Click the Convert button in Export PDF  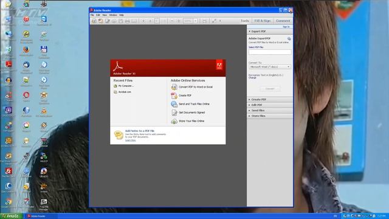270,89
